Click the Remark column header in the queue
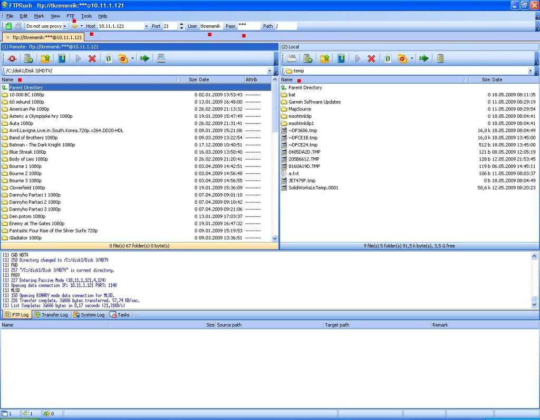 coord(485,325)
